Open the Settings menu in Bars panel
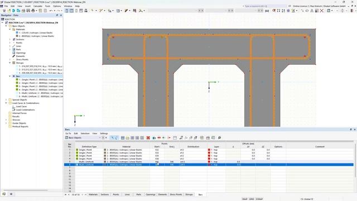 (104, 133)
